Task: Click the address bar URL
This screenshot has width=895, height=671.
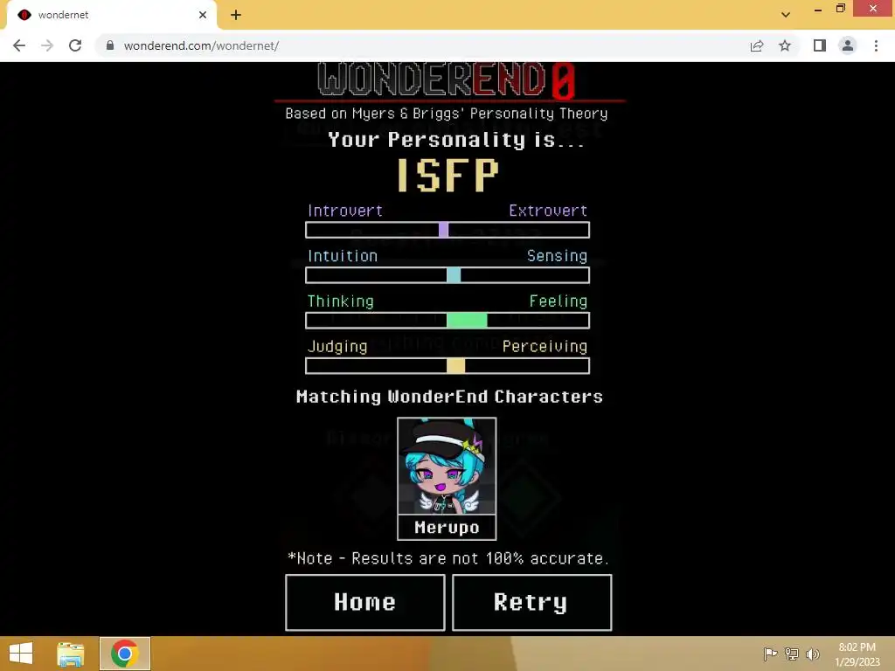Action: (201, 45)
